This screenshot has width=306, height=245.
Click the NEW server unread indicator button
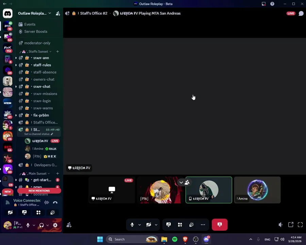(7, 192)
